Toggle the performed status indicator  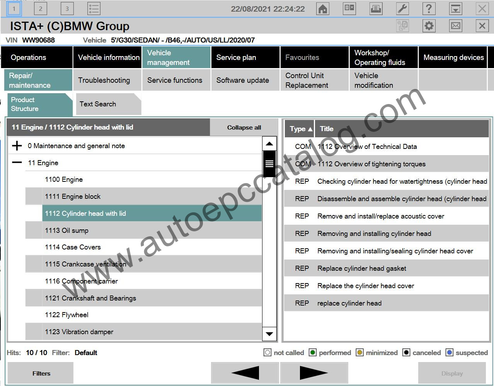[313, 353]
